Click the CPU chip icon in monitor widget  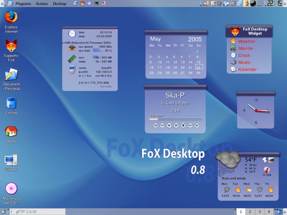(x=72, y=48)
